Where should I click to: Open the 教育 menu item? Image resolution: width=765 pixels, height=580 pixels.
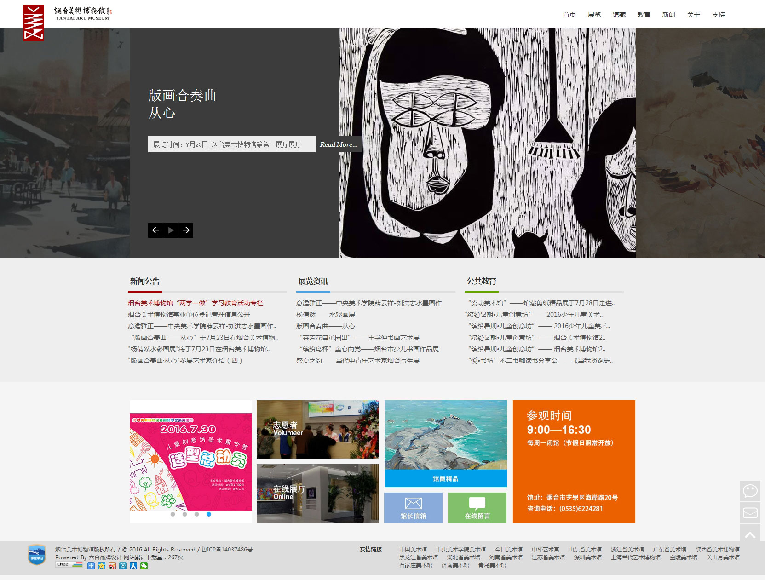coord(644,15)
